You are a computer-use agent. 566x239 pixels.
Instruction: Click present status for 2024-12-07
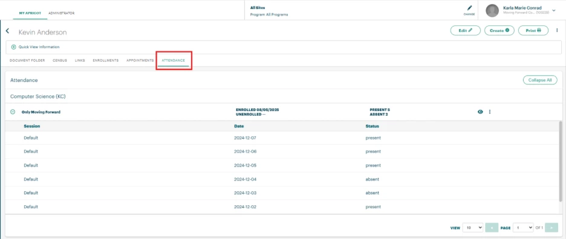[x=373, y=138]
